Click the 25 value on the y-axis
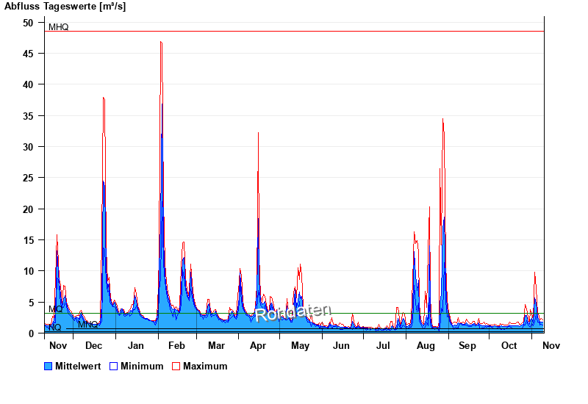The image size is (588, 404). click(x=28, y=178)
